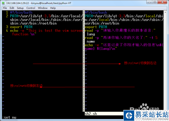Click 'export PATH' in right pane
Screen dimensions: 169x121
[x=96, y=27]
